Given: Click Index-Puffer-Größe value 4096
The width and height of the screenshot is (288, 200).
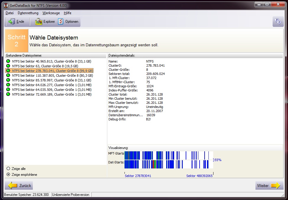Looking at the screenshot, I should click(x=150, y=90).
